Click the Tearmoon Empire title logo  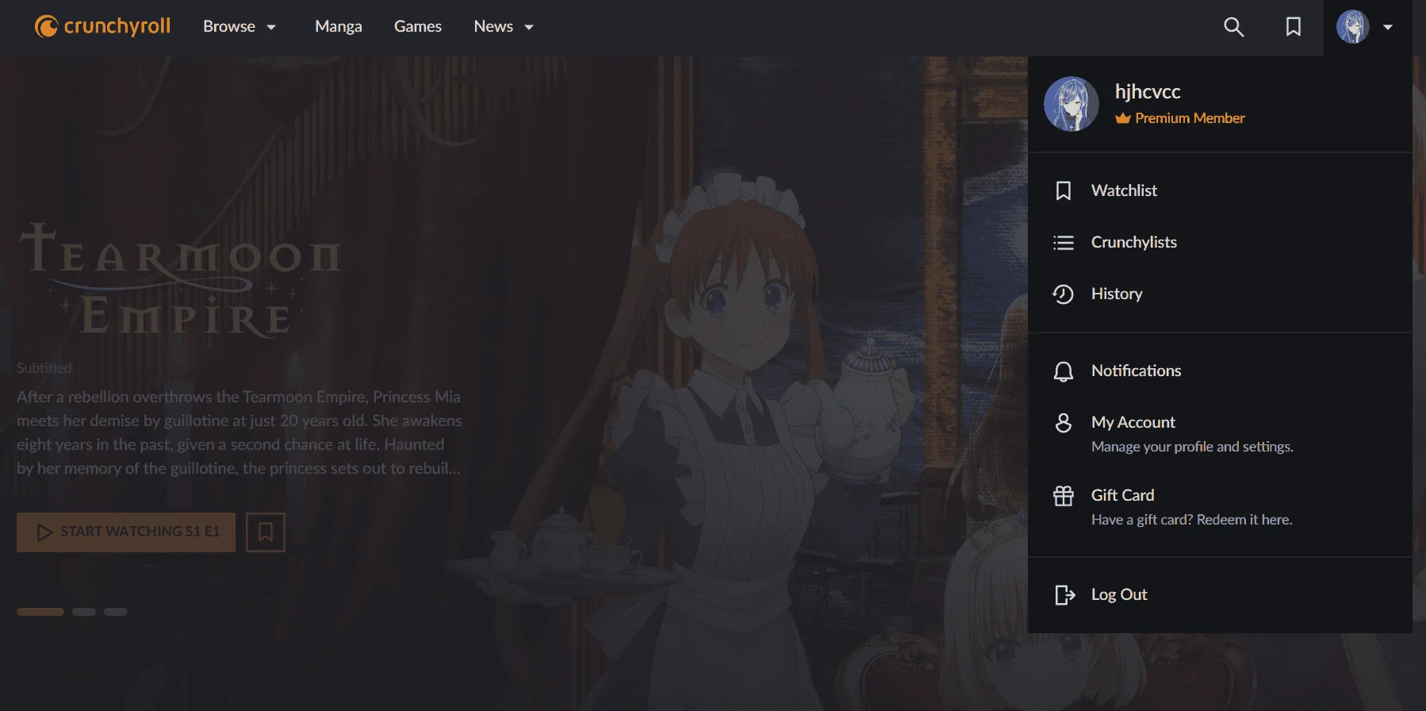pyautogui.click(x=181, y=279)
